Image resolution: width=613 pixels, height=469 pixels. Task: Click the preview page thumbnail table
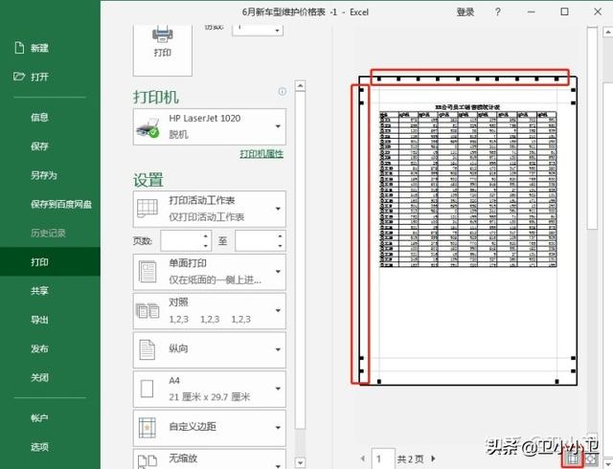(467, 190)
